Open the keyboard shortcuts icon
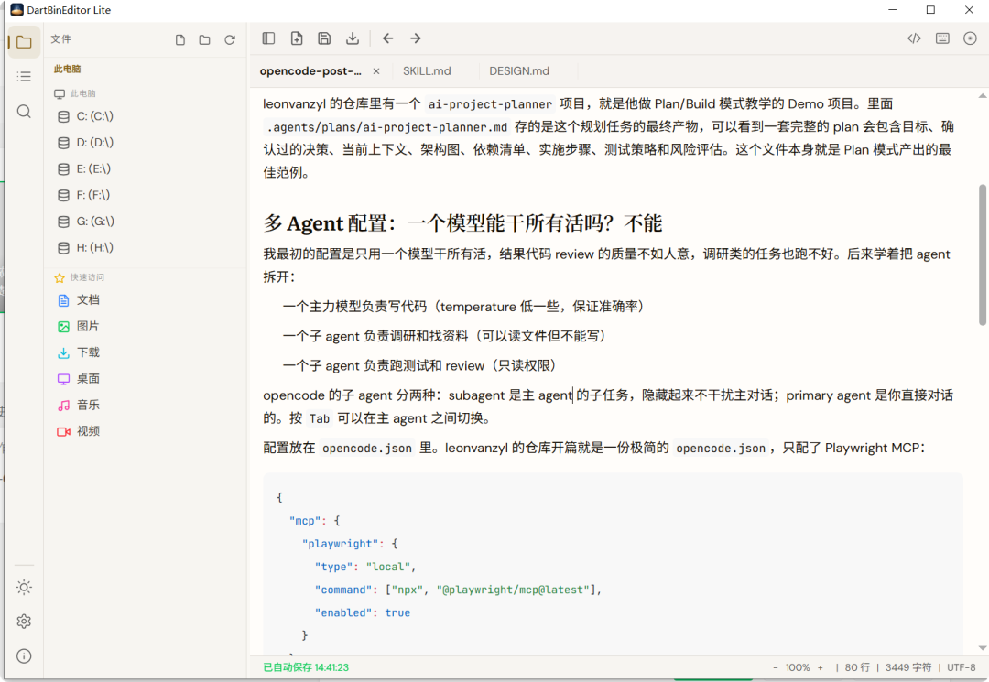 (942, 38)
